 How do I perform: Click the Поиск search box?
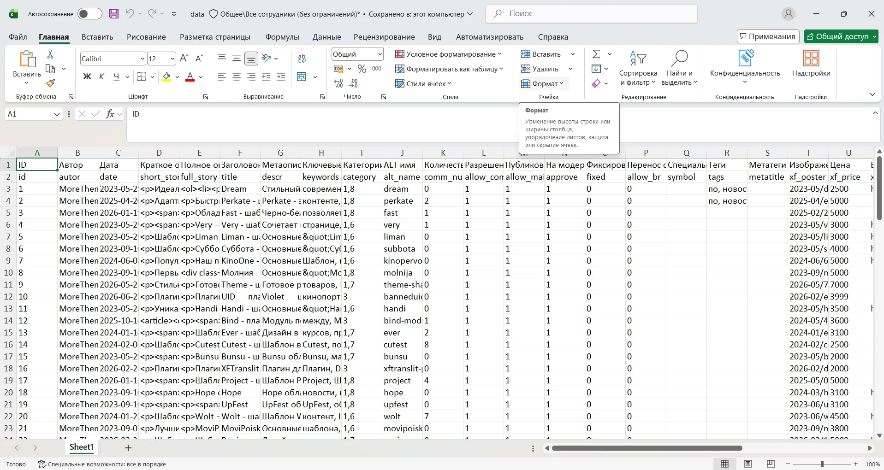coord(592,14)
